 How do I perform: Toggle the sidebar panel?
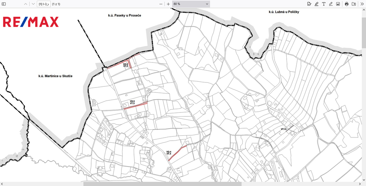point(4,4)
